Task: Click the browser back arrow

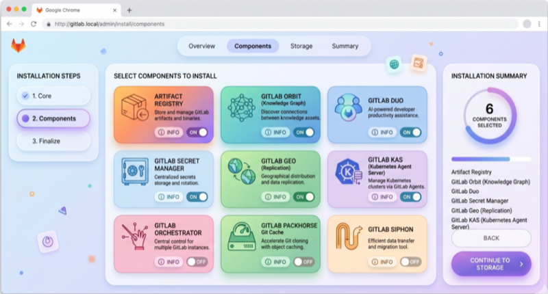Action: click(x=10, y=24)
